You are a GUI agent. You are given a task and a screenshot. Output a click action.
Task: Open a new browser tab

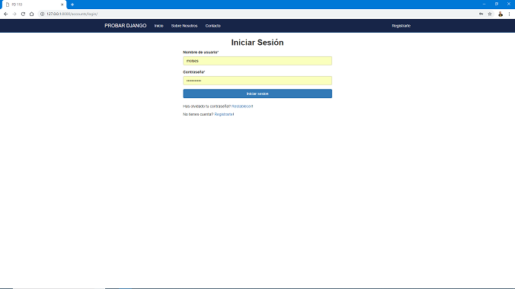click(72, 5)
